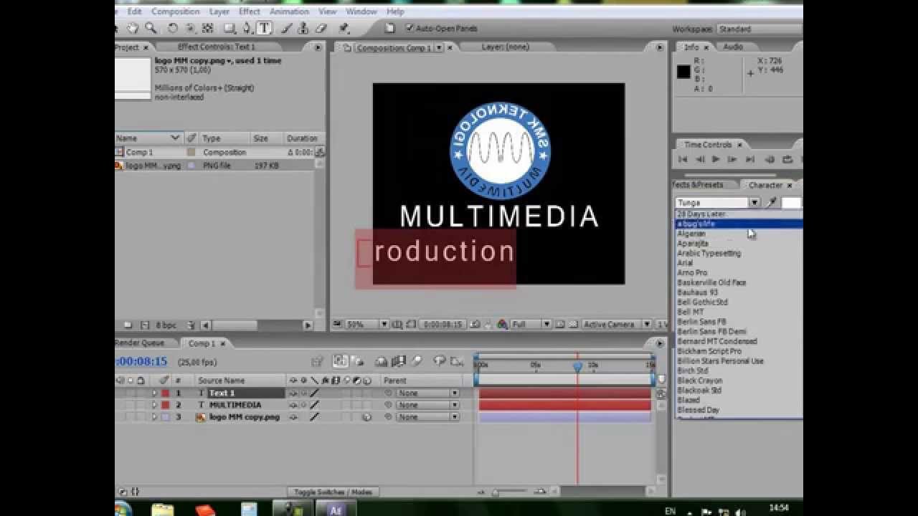The image size is (918, 516).
Task: Open the Full resolution dropdown
Action: pos(529,325)
